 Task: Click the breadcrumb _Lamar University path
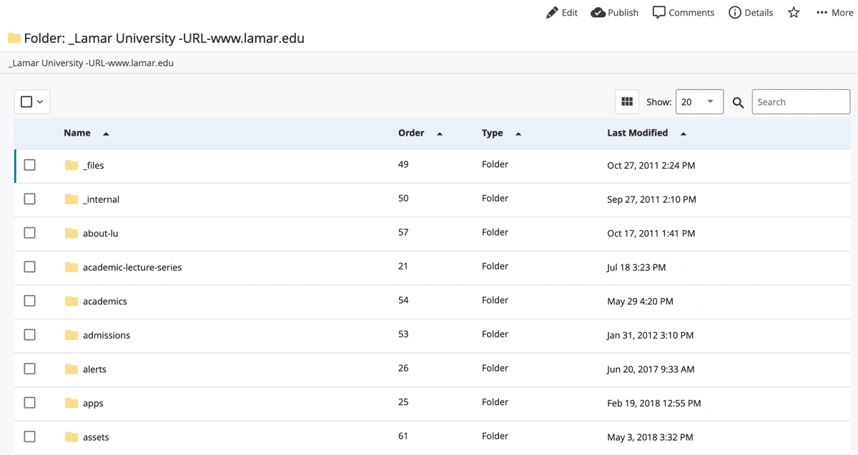pos(92,63)
